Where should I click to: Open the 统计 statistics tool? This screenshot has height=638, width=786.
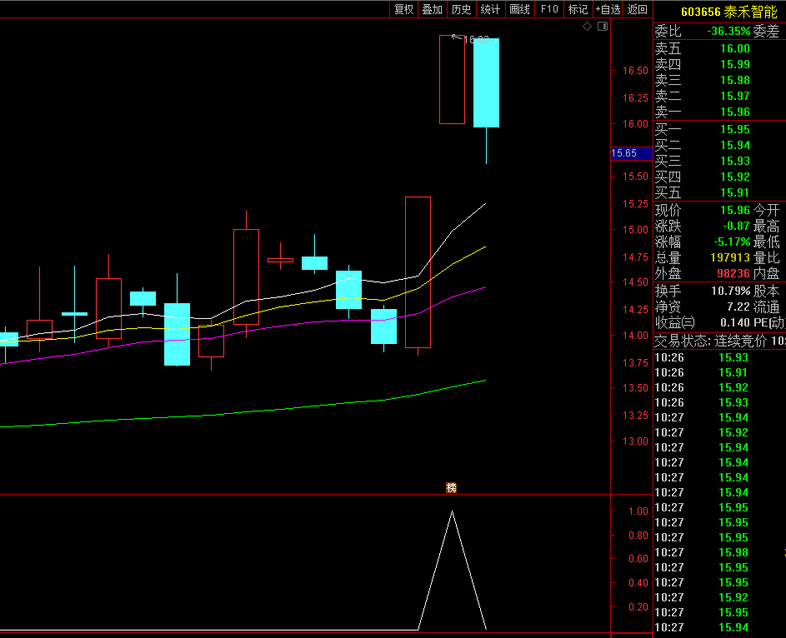pos(490,9)
